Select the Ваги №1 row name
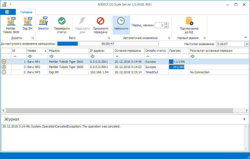Viewport: 250px width, 159px height. [34, 62]
